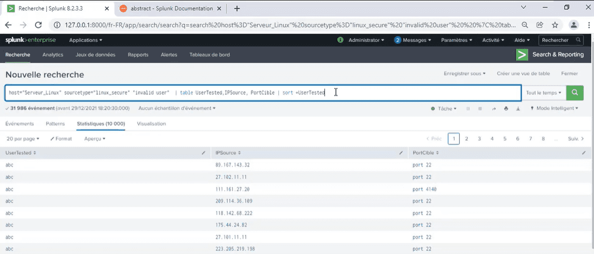Click Suiv. for next results page

pos(576,139)
